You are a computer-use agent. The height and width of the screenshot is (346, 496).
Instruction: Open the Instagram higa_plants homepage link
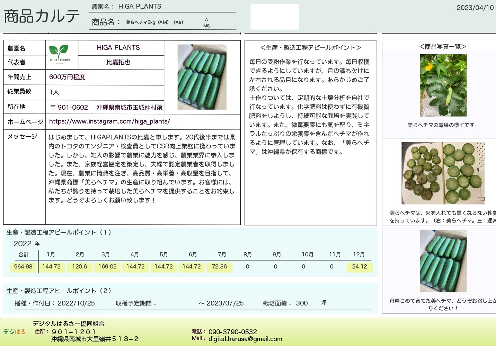click(x=109, y=121)
